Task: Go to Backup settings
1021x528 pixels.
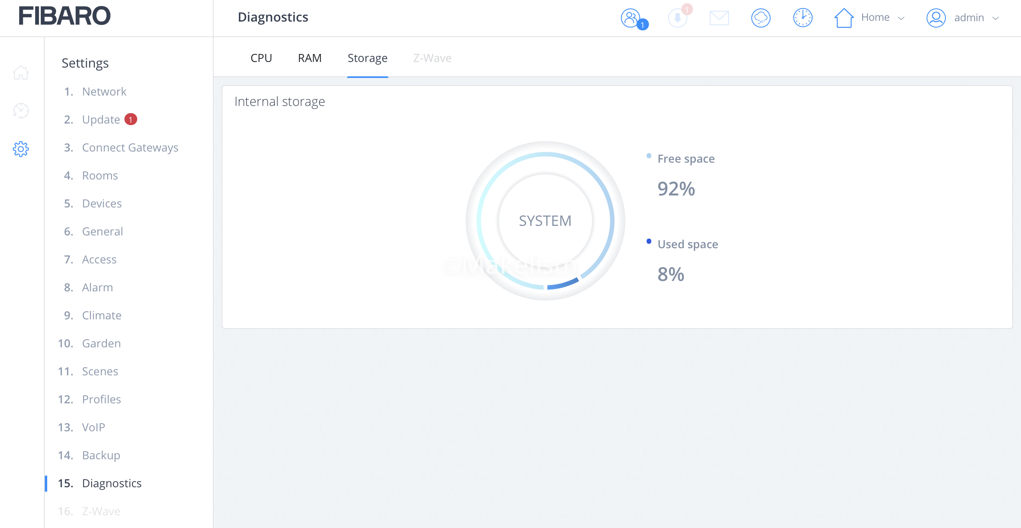Action: point(101,455)
